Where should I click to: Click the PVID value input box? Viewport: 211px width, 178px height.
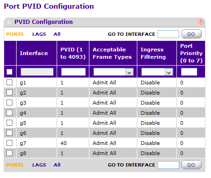[x=73, y=72]
